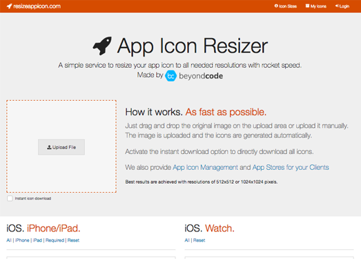Image resolution: width=361 pixels, height=259 pixels.
Task: Select Required filter under iOS iPhone/iPad
Action: tap(55, 240)
